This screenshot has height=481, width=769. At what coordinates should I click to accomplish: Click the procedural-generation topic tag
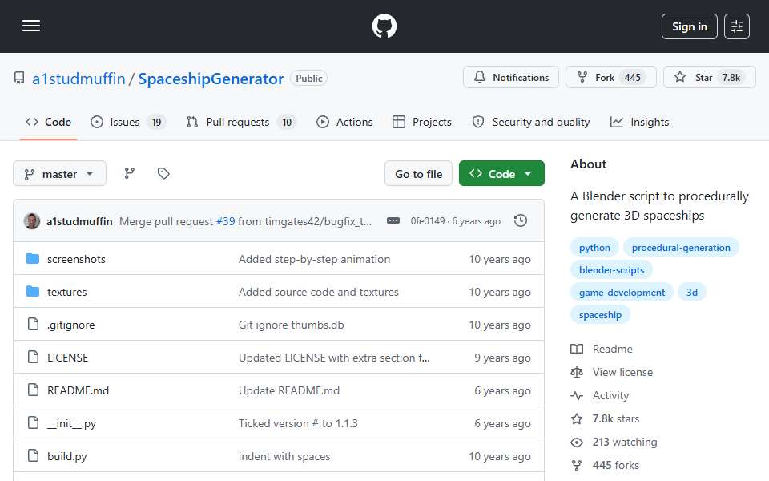click(x=681, y=248)
